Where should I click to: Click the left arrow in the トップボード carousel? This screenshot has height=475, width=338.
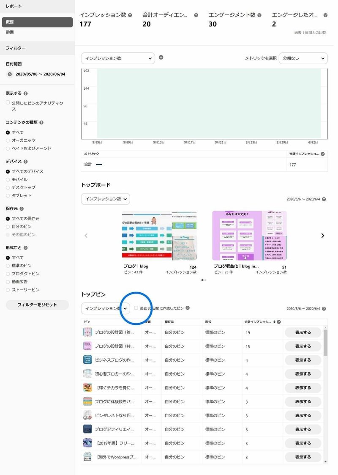tap(86, 236)
